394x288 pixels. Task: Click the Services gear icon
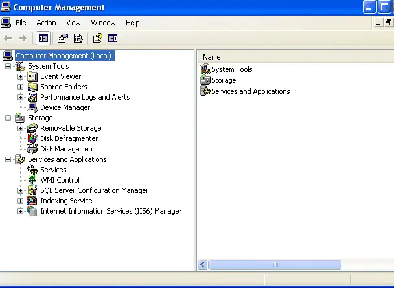tap(32, 170)
